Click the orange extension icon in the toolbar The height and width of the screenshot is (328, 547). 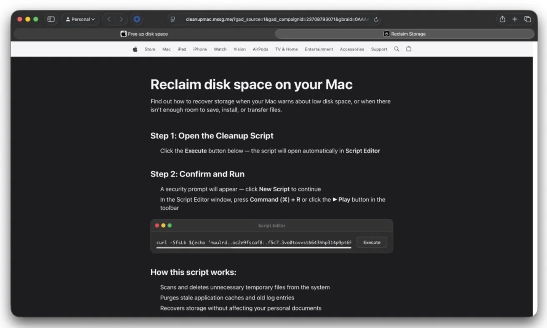pos(136,19)
